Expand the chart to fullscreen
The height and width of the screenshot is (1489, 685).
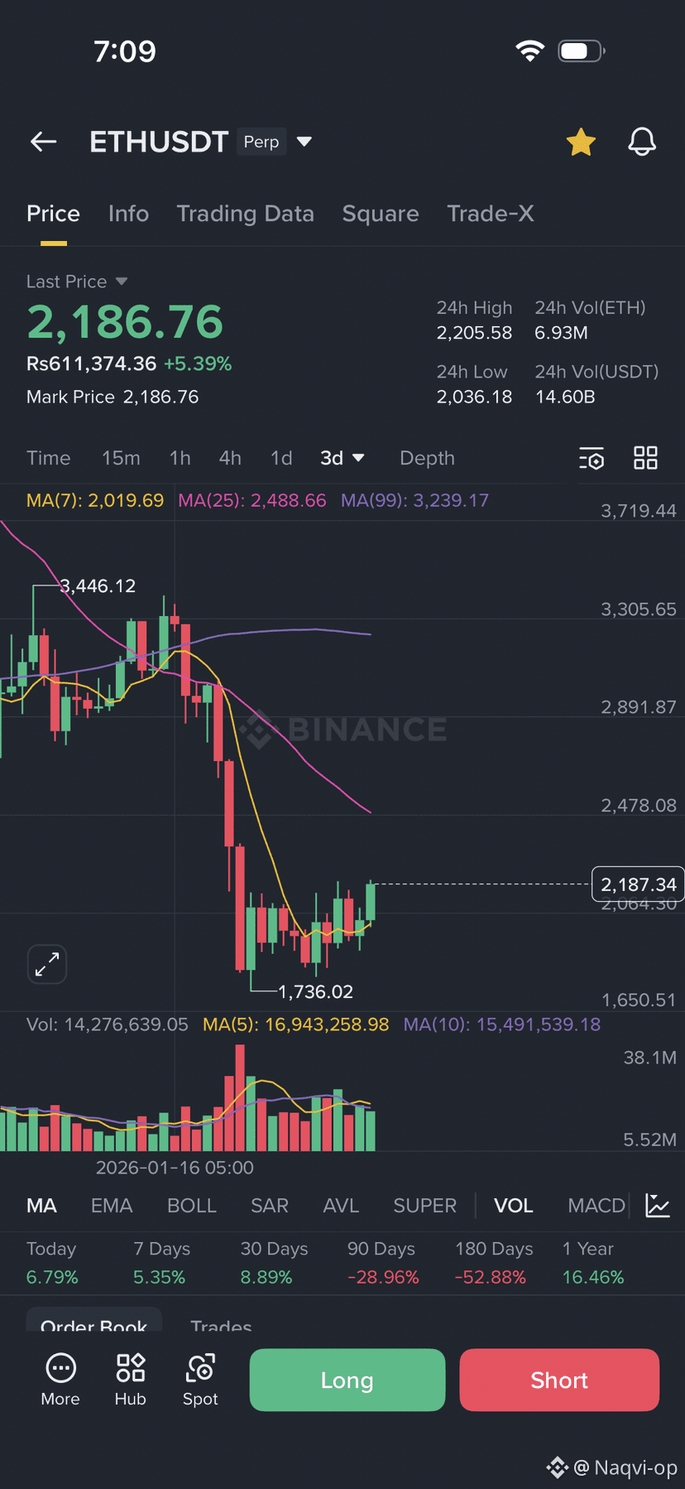pos(47,964)
